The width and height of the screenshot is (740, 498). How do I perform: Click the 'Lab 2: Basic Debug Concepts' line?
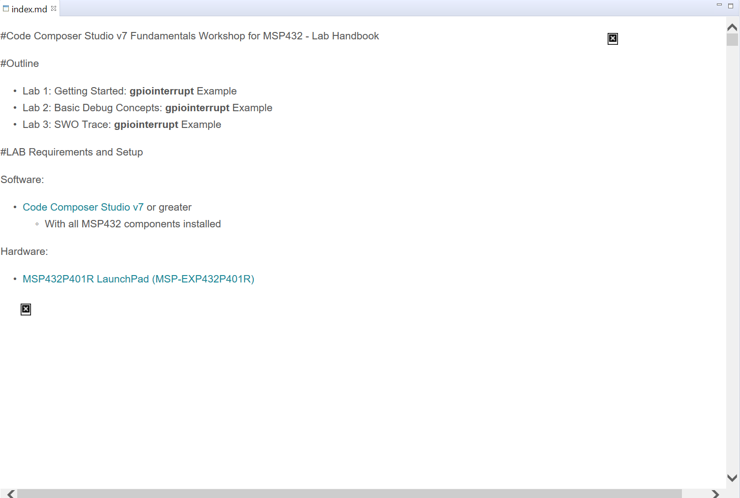[147, 108]
